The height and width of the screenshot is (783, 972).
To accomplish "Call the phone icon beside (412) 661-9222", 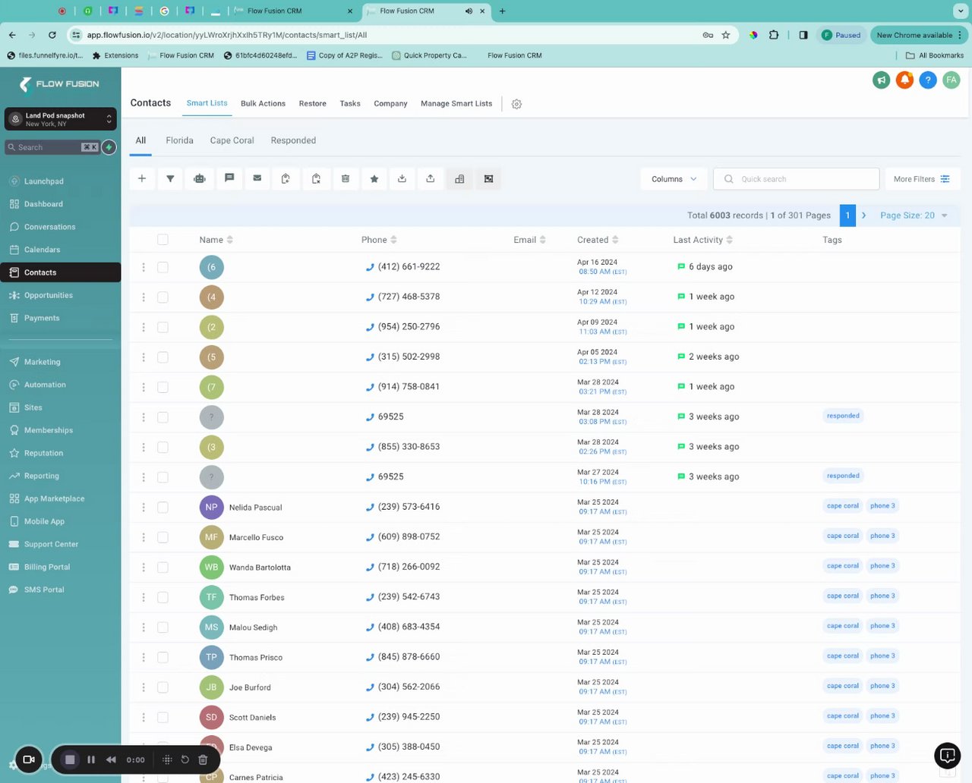I will 370,267.
